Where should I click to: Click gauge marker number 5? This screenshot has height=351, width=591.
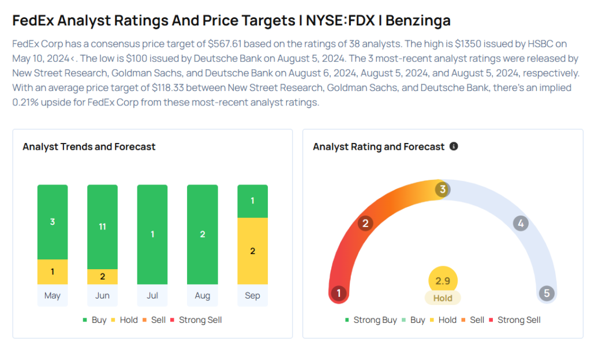pos(547,293)
